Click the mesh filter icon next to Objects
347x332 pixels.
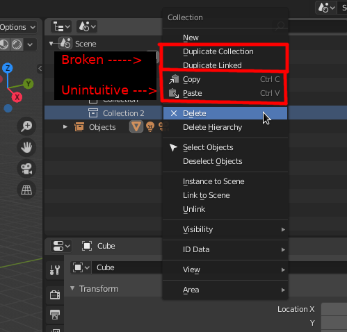(136, 127)
